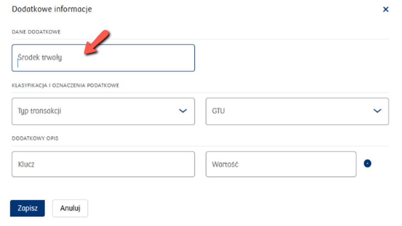Cancel using the Anuluj button
The width and height of the screenshot is (402, 226).
70,208
